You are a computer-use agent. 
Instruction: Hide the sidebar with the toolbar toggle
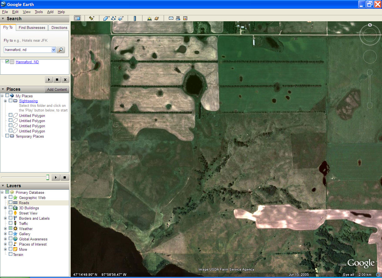click(x=77, y=18)
